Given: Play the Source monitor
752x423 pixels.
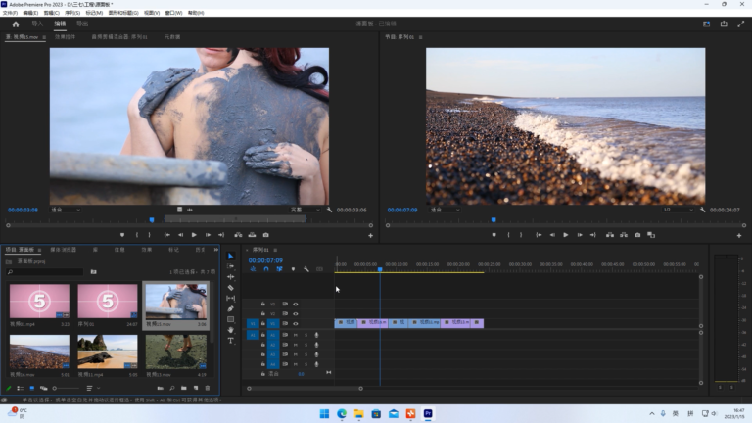Looking at the screenshot, I should coord(194,235).
